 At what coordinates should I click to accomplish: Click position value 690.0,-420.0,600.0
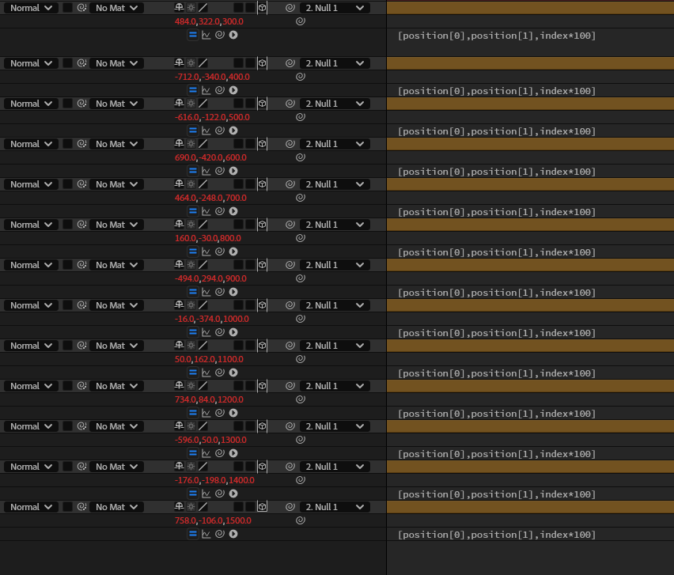(210, 157)
